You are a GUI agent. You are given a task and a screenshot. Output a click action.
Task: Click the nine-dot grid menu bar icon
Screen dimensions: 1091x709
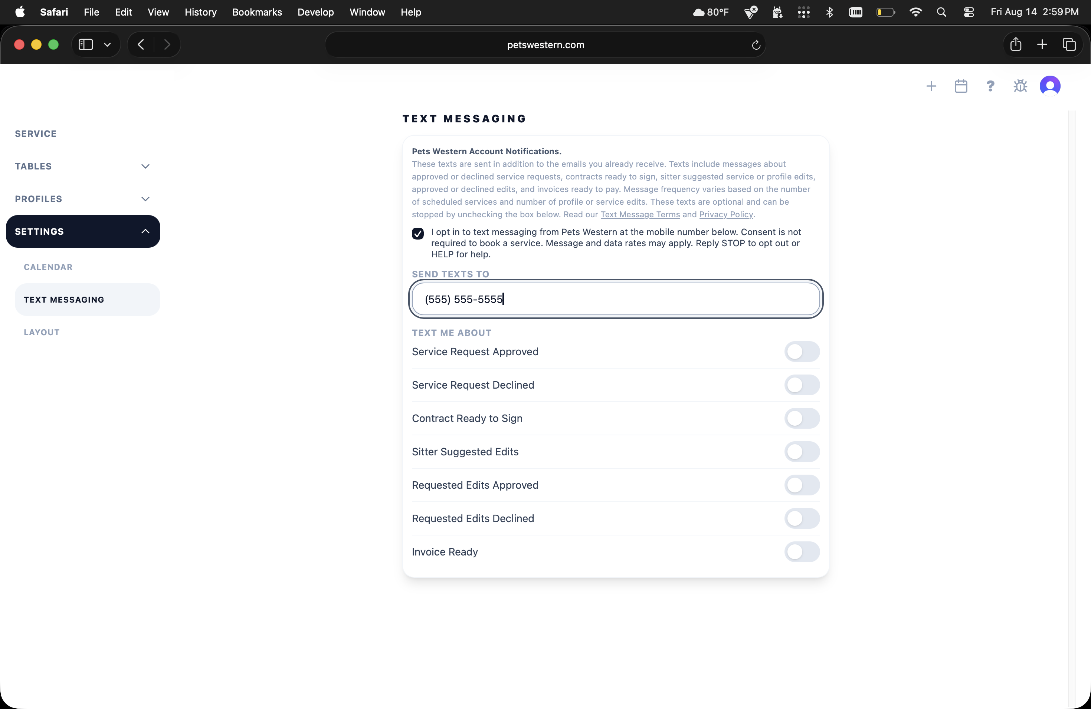pyautogui.click(x=803, y=12)
